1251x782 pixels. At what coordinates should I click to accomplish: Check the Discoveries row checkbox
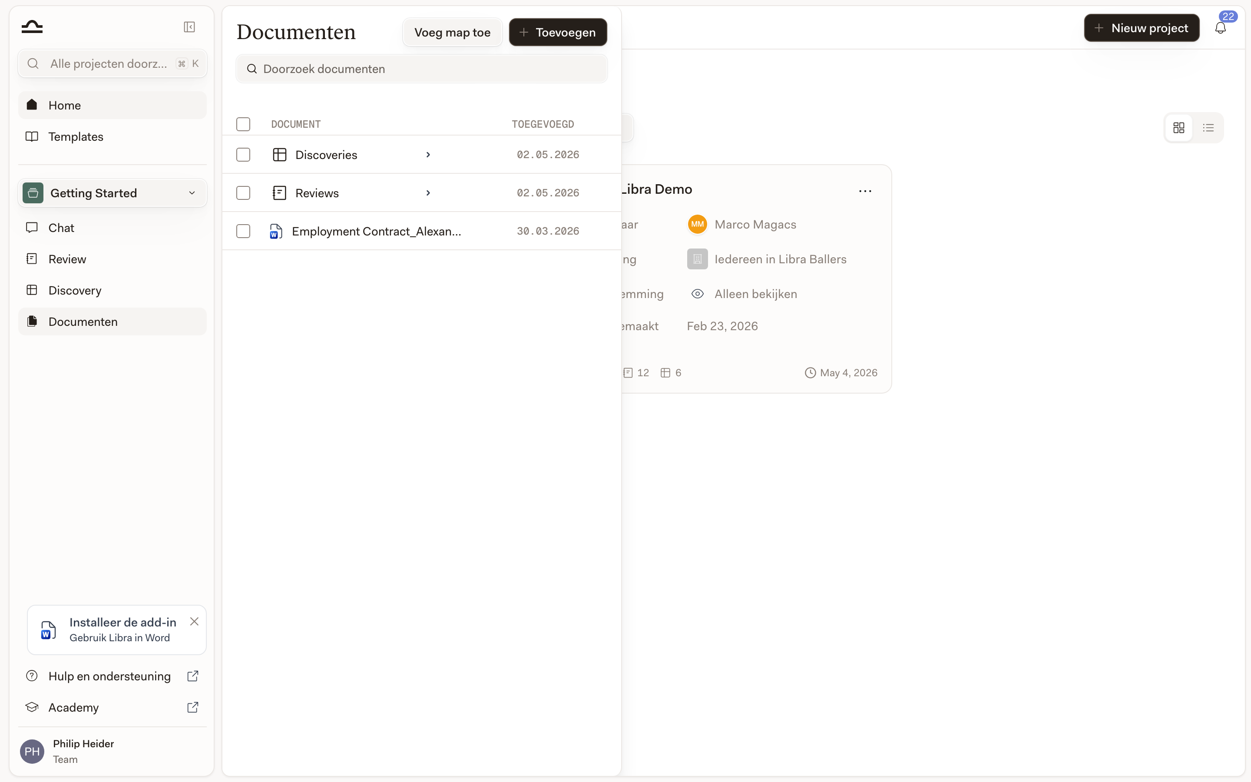coord(243,155)
